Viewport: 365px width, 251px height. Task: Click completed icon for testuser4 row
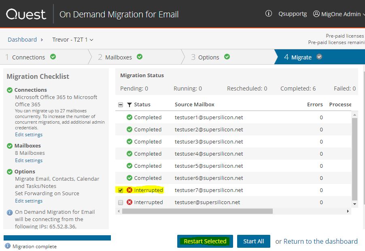[129, 154]
